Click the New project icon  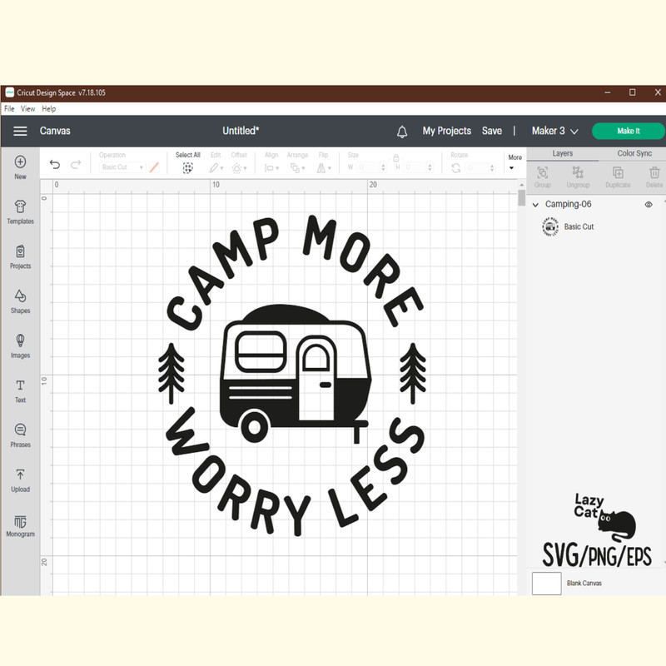click(20, 162)
